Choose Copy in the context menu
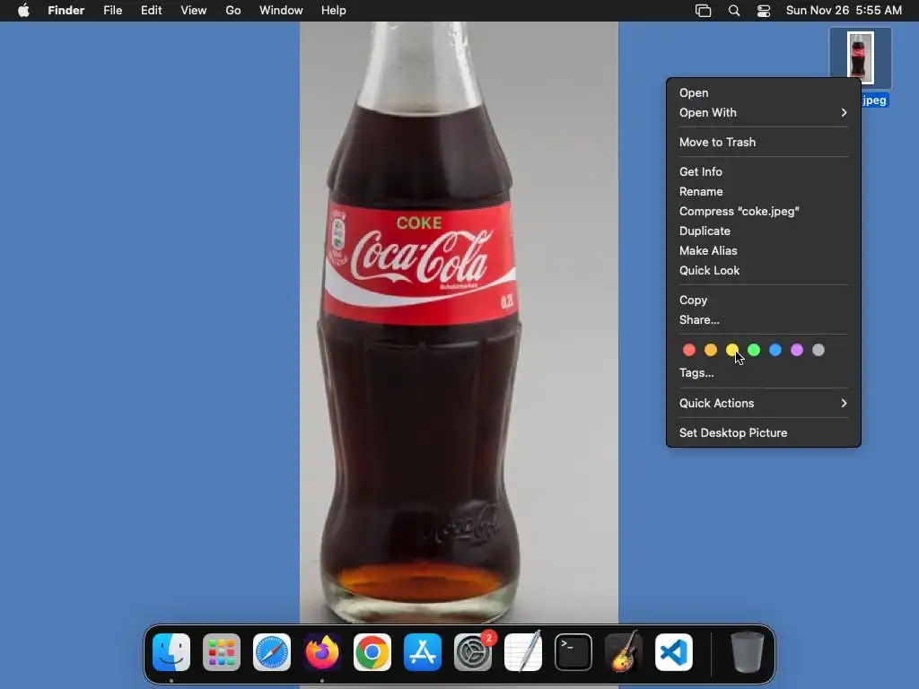Screen dimensions: 919x689 763,300
